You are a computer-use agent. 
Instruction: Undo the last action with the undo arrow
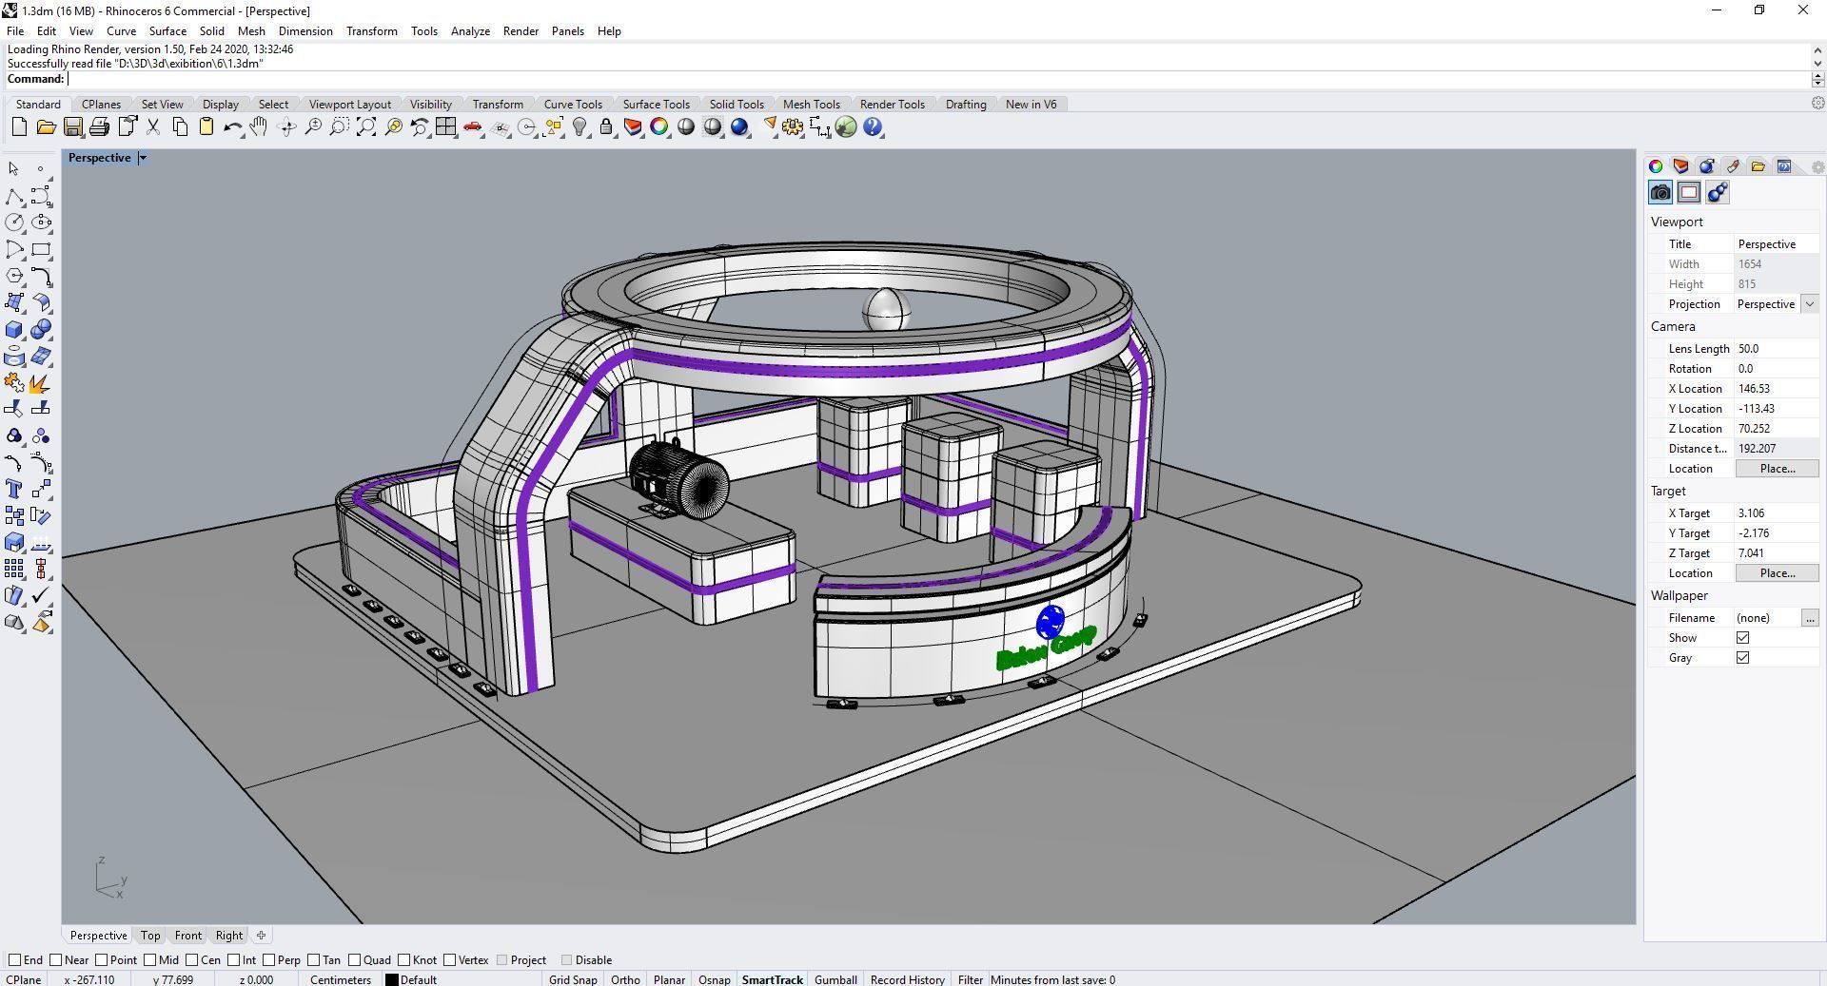click(232, 127)
